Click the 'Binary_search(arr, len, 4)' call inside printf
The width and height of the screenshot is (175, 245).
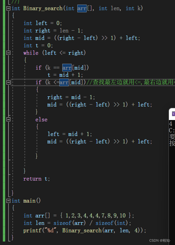tap(103, 230)
